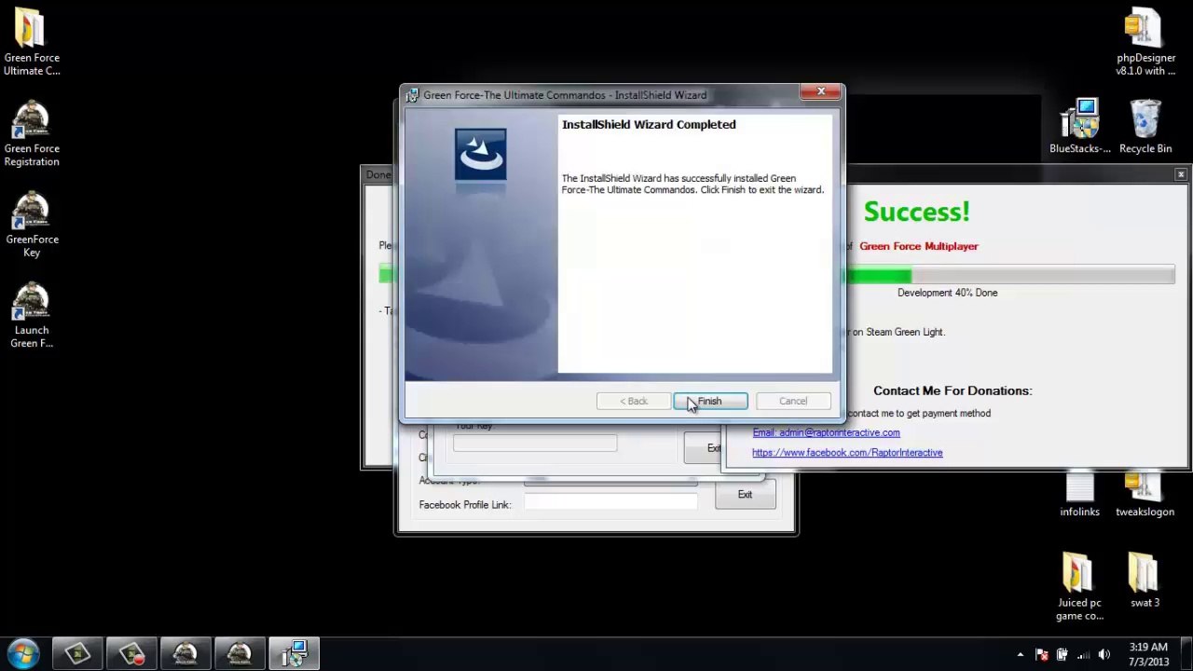The height and width of the screenshot is (671, 1193).
Task: Select the Juiced pc game co... folder
Action: tap(1079, 587)
